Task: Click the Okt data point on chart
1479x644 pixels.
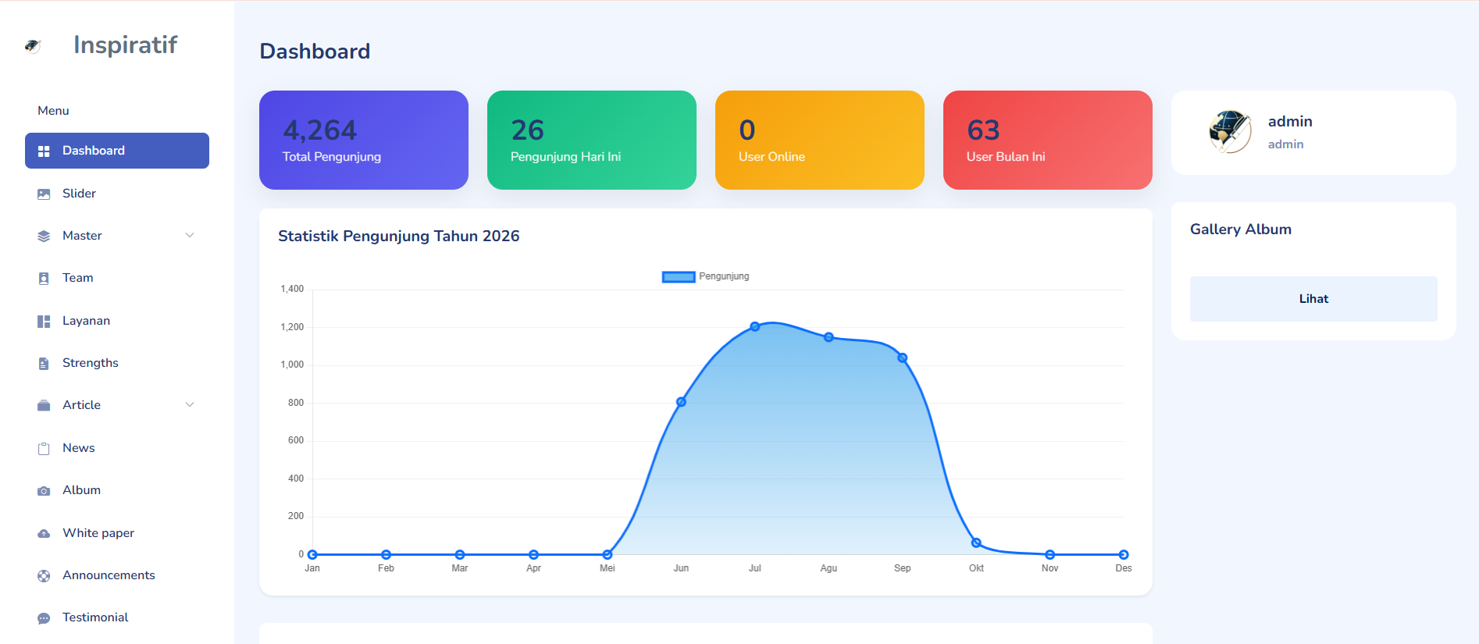Action: (x=976, y=543)
